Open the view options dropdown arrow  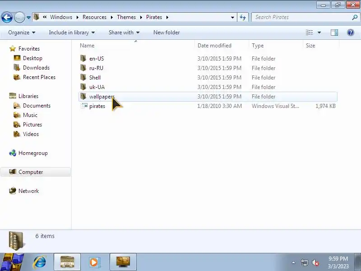pyautogui.click(x=319, y=33)
